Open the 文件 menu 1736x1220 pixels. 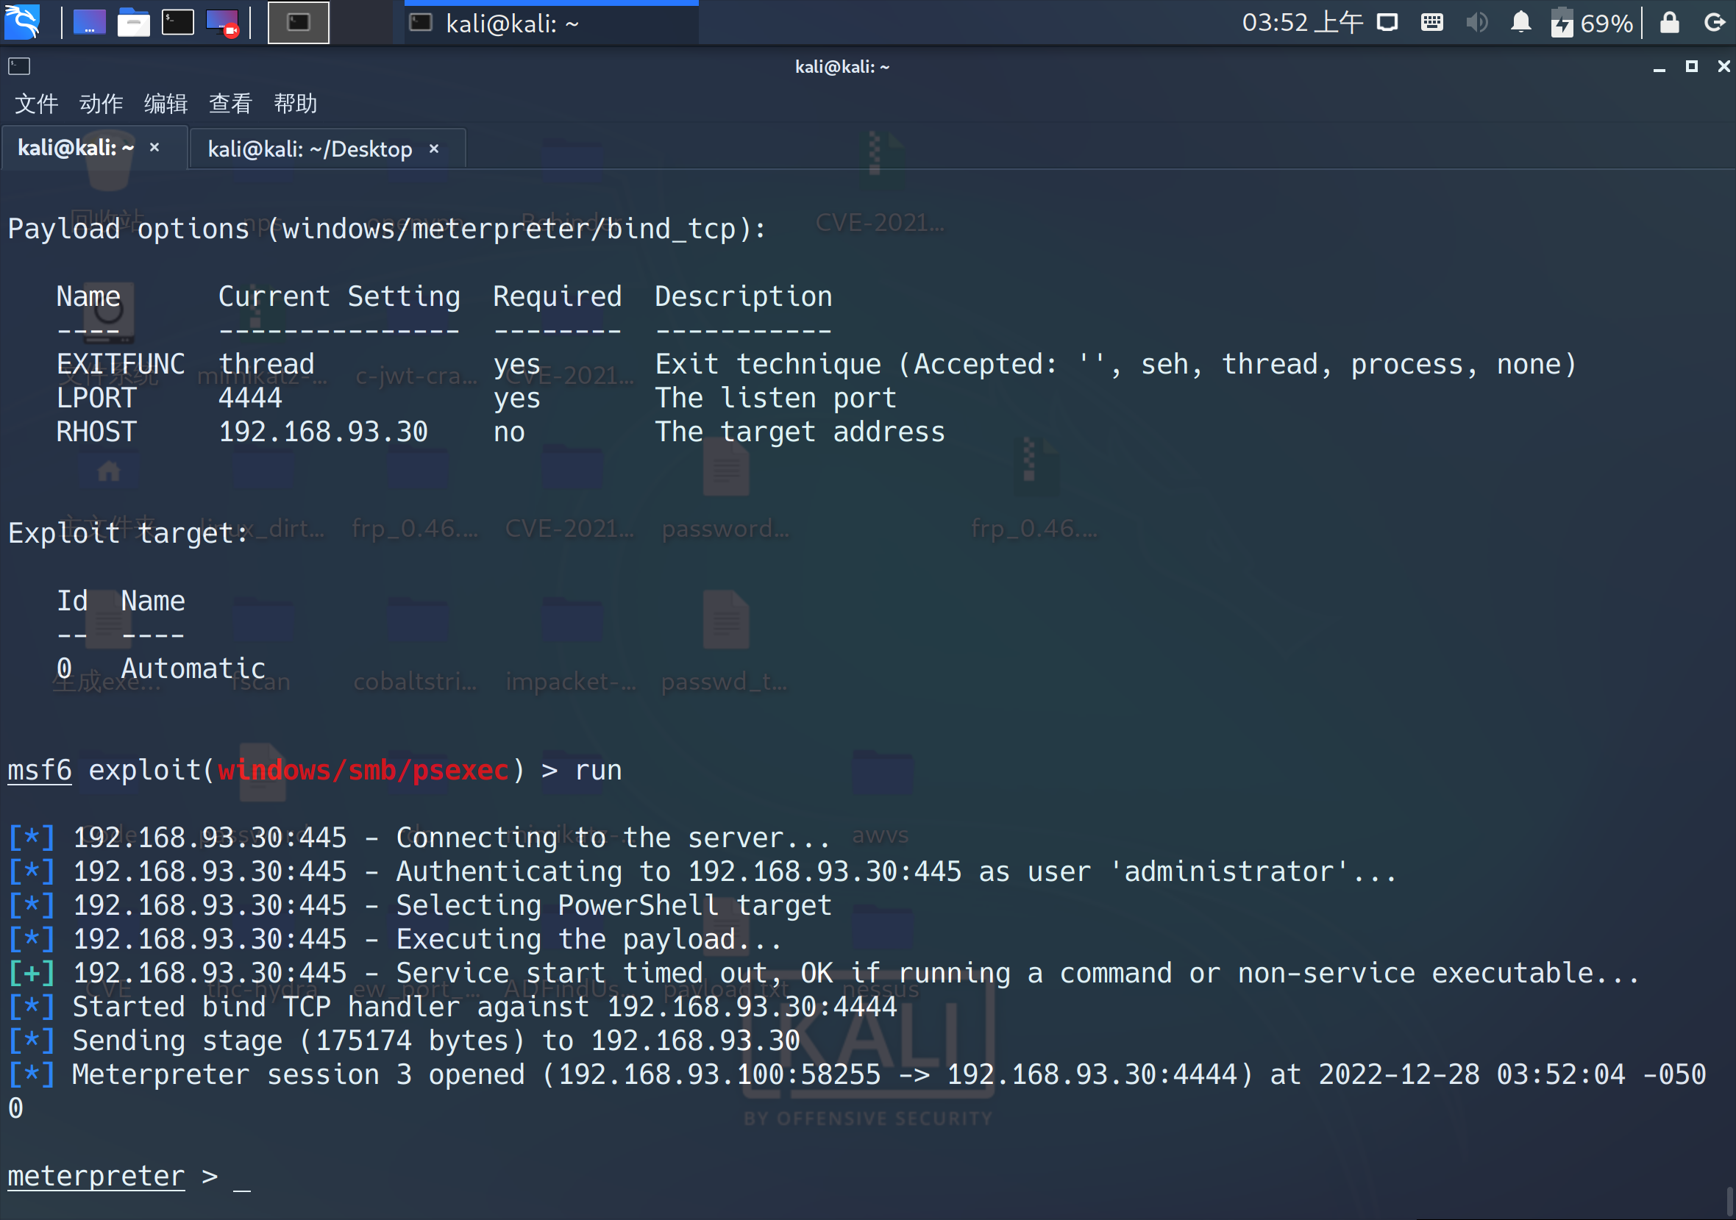(35, 103)
